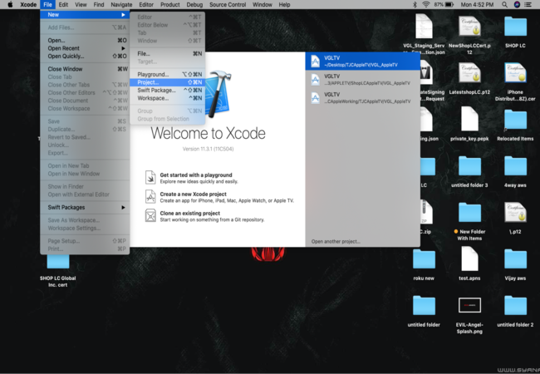This screenshot has height=374, width=540.
Task: Choose Workspace... menu item
Action: click(x=167, y=98)
